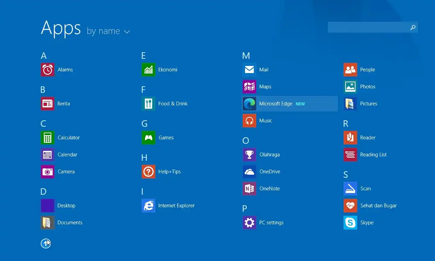This screenshot has height=261, width=435.
Task: Click the search magnifier icon
Action: click(x=413, y=27)
